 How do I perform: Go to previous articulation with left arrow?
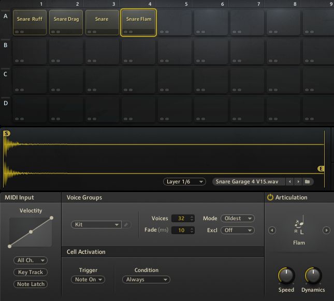(x=272, y=230)
